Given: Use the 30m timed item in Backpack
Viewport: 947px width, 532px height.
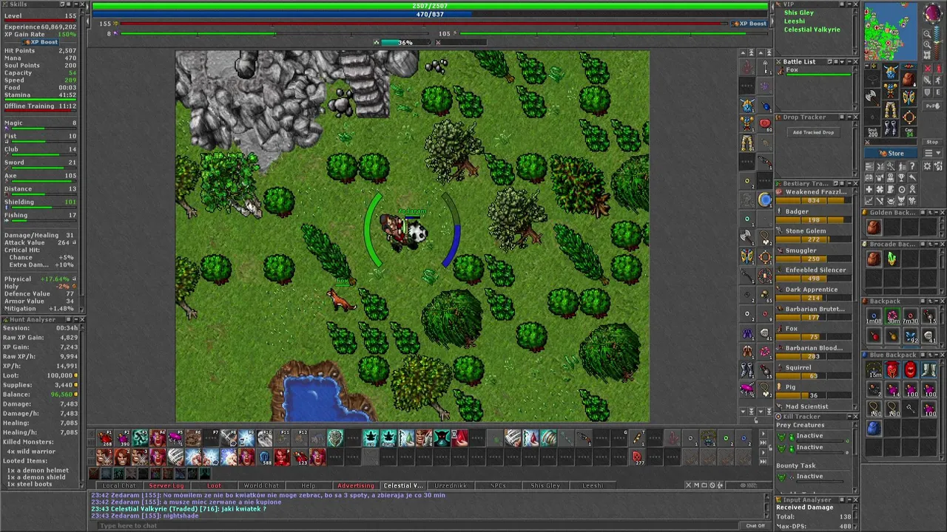Looking at the screenshot, I should pyautogui.click(x=892, y=316).
